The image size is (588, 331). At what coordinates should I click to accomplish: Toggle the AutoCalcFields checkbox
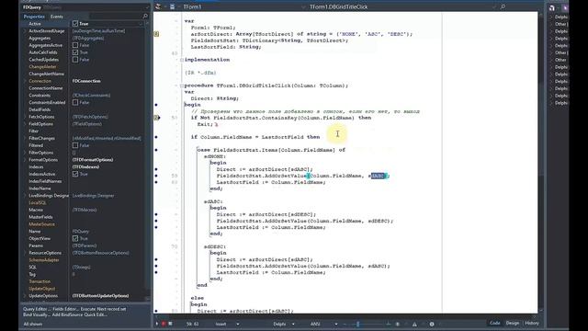[x=75, y=52]
